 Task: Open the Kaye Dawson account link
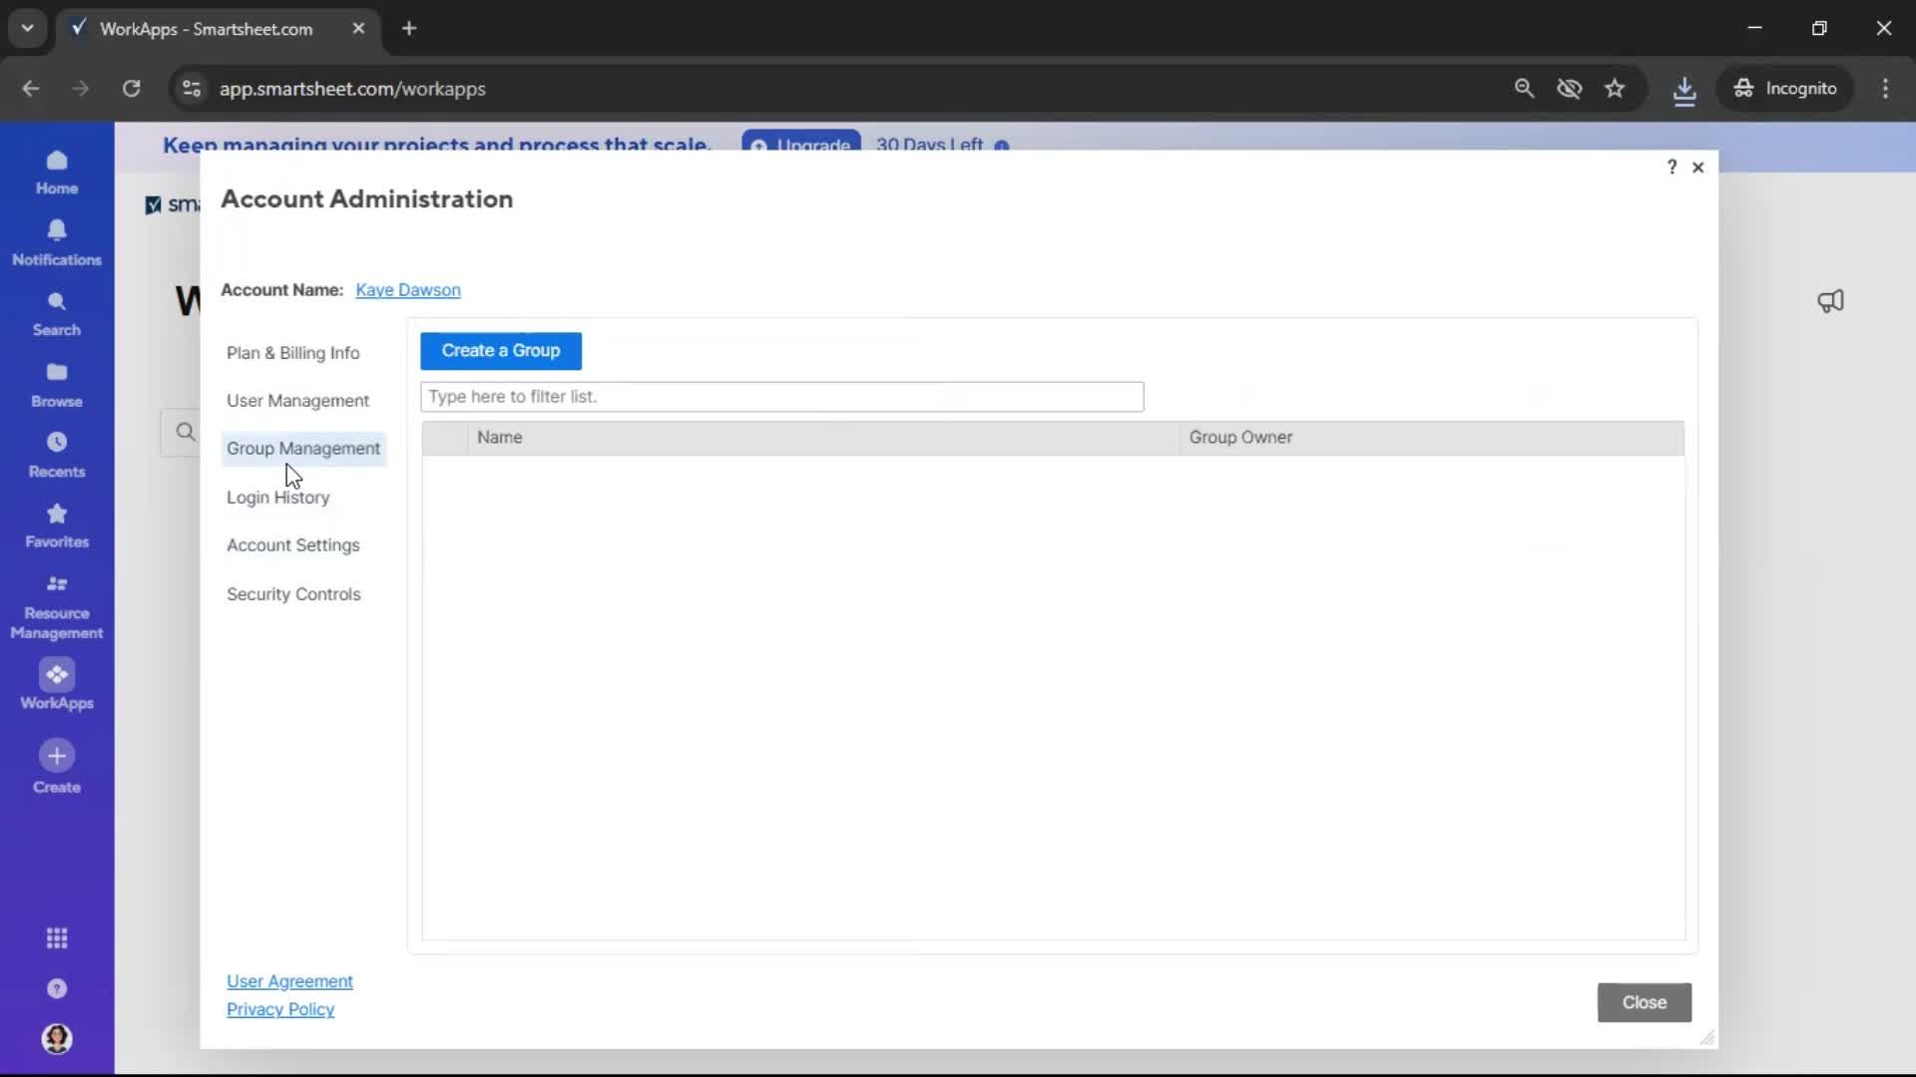pos(408,290)
